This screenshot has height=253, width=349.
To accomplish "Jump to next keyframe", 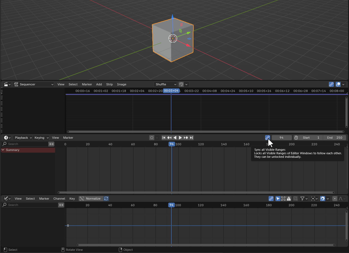I will 186,138.
